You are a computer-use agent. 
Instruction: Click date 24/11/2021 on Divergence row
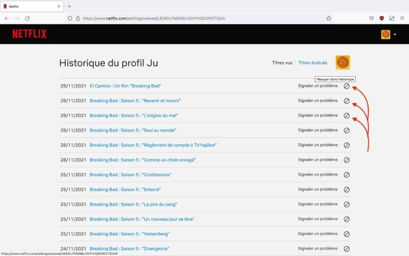tap(73, 249)
